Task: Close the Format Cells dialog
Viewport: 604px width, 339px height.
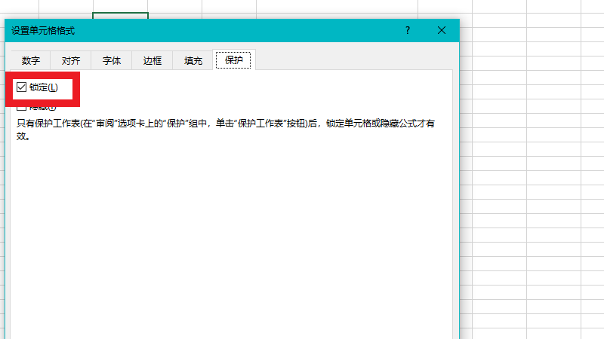Action: coord(442,30)
